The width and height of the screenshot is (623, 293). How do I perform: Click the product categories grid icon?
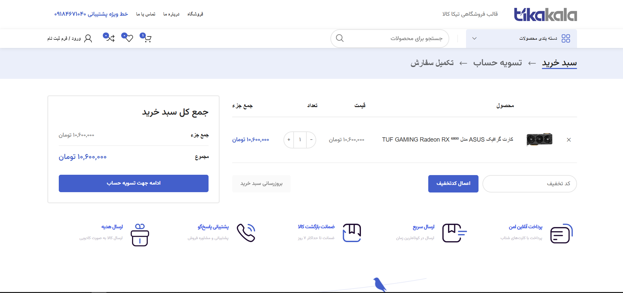[566, 38]
